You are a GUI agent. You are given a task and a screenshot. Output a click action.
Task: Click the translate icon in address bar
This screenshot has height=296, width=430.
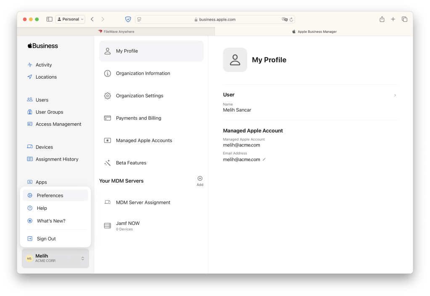tap(285, 19)
